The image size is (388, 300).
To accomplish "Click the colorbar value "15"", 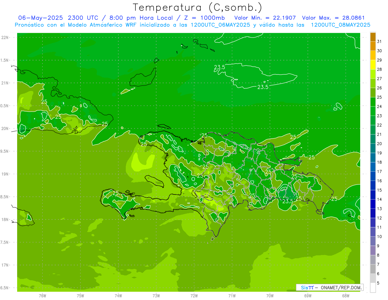I will pos(379,190).
